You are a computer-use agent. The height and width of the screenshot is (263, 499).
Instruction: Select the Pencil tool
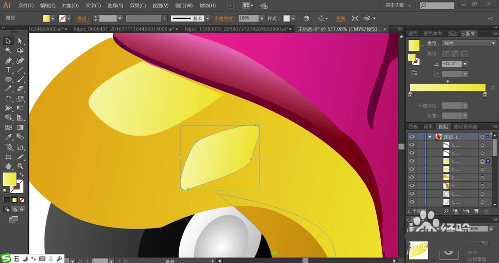pyautogui.click(x=8, y=89)
